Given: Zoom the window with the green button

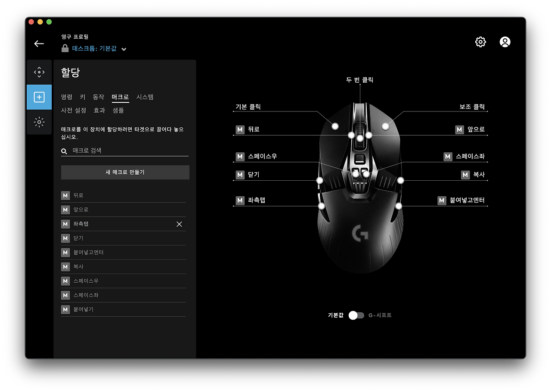Looking at the screenshot, I should coord(49,22).
